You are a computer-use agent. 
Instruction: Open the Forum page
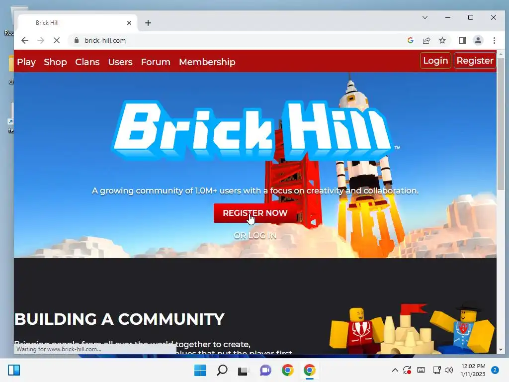click(156, 62)
